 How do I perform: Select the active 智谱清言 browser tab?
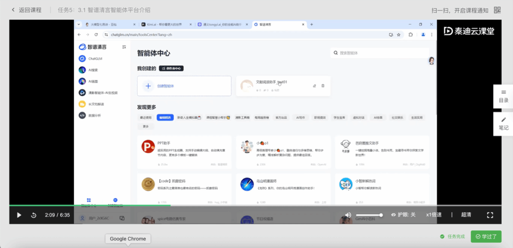coord(280,25)
